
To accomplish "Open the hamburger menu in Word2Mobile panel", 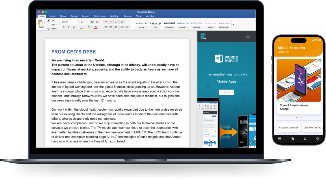I will [248, 36].
